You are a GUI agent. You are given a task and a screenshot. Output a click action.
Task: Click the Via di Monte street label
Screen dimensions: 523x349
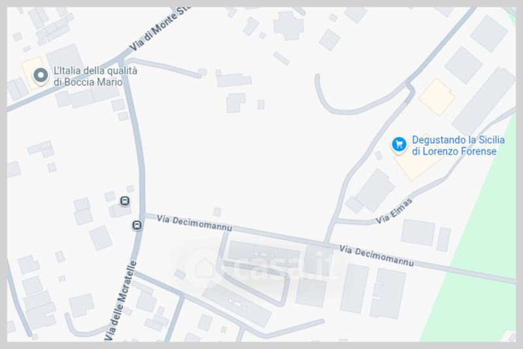(160, 29)
